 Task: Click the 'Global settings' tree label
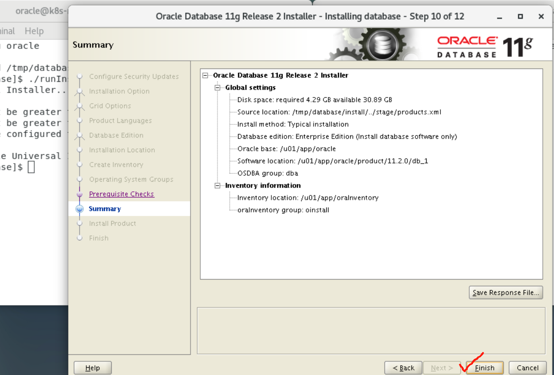pos(250,88)
